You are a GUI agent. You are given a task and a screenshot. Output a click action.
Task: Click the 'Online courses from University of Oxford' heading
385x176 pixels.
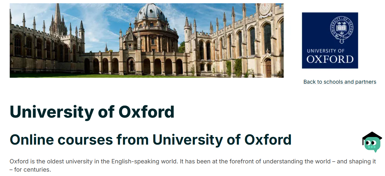pos(150,140)
